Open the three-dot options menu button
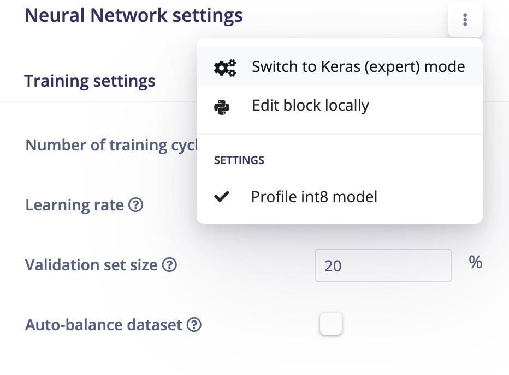This screenshot has width=509, height=375. tap(465, 20)
